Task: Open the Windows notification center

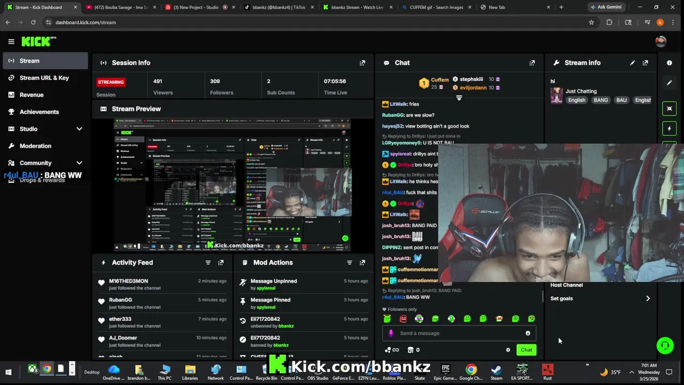Action: [669, 372]
